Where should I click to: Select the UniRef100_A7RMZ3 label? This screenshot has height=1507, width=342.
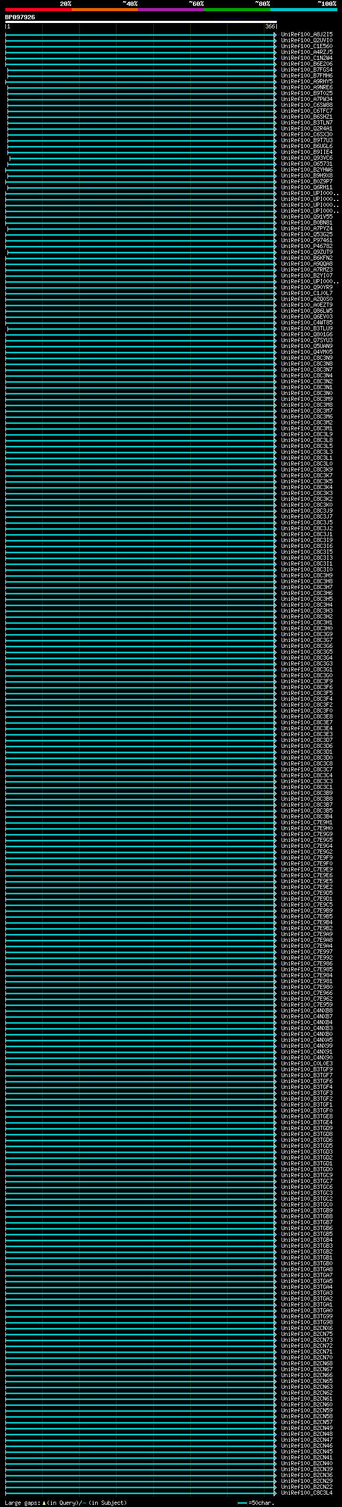(x=307, y=269)
